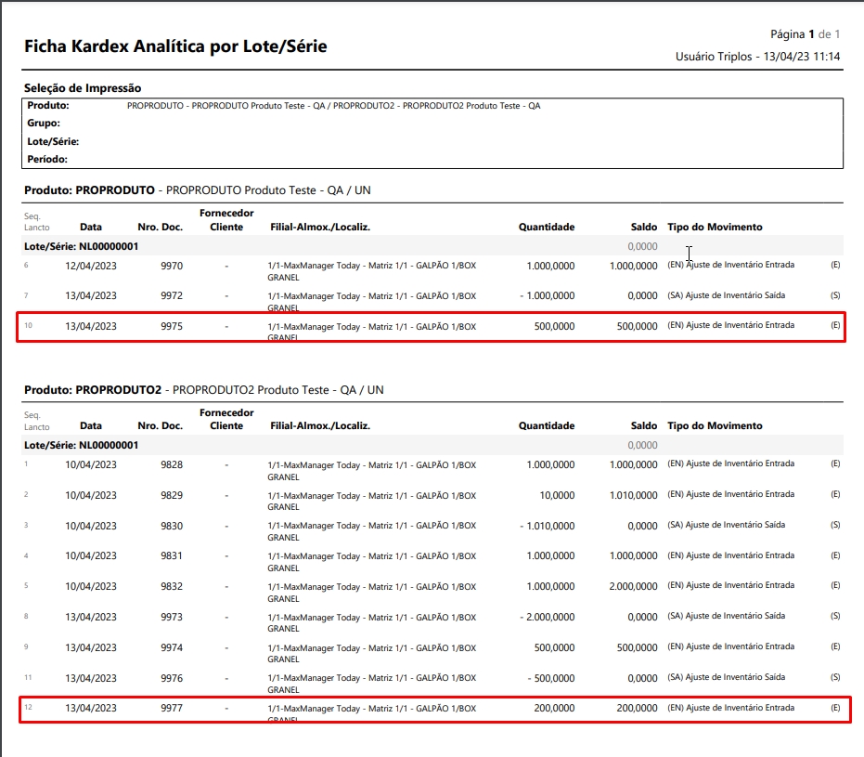Click the saldo 2.000,0000 in row 9832

point(633,587)
